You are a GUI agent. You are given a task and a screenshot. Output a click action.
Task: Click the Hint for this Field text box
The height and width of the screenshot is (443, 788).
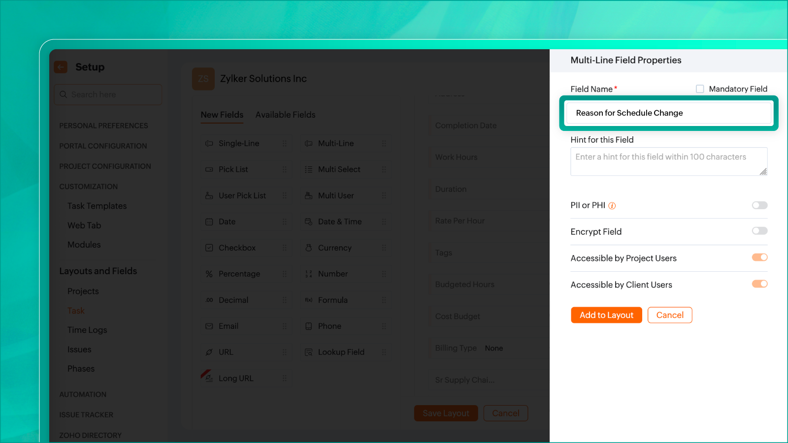pos(668,161)
